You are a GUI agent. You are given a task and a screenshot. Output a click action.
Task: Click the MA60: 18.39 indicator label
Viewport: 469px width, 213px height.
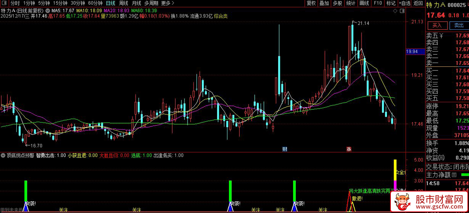pos(144,11)
